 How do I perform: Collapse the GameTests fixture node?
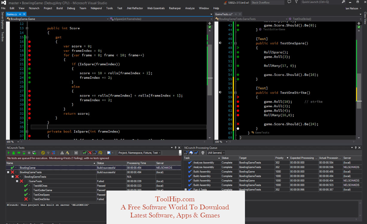[17, 181]
